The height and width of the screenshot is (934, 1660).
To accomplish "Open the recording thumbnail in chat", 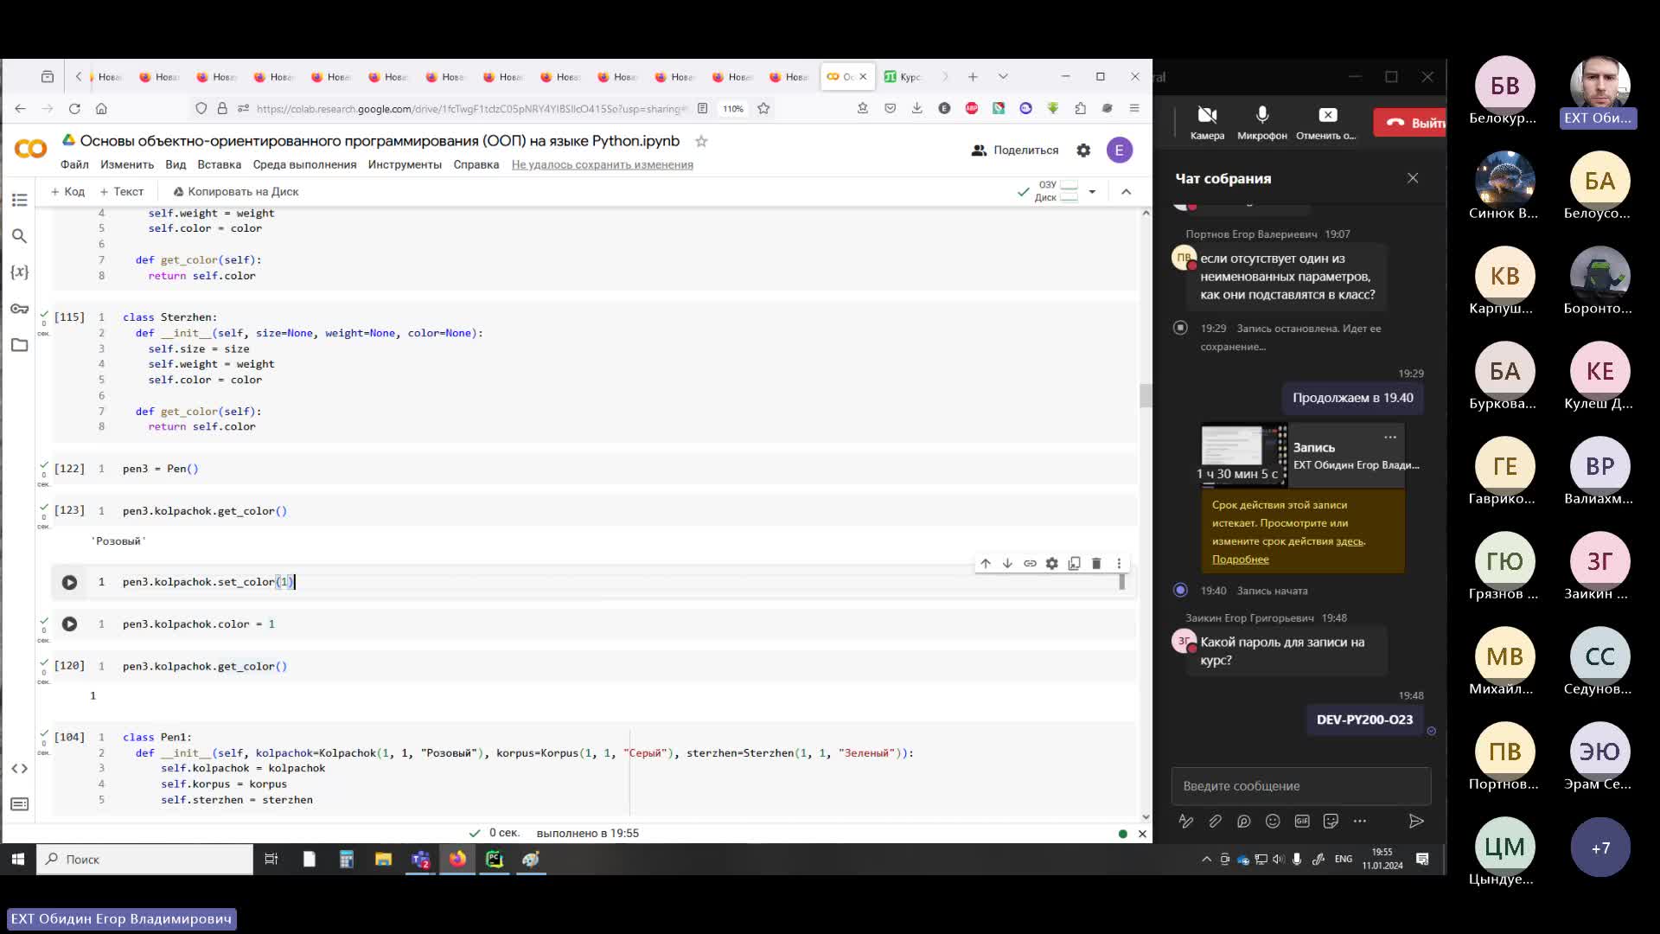I will [x=1242, y=455].
